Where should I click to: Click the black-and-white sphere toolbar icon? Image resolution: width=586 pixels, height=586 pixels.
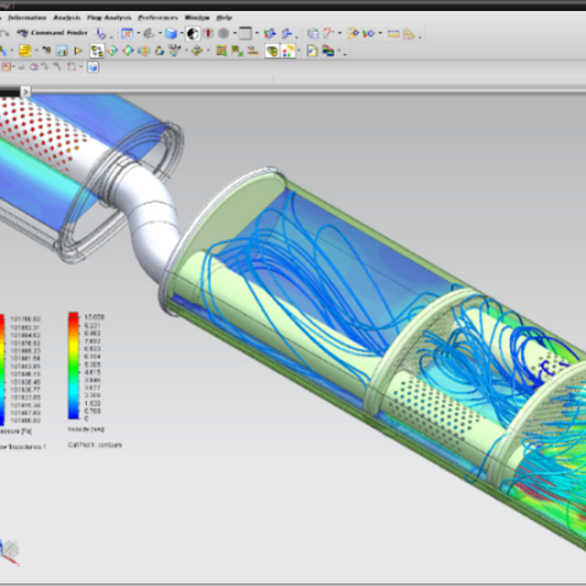(x=192, y=33)
